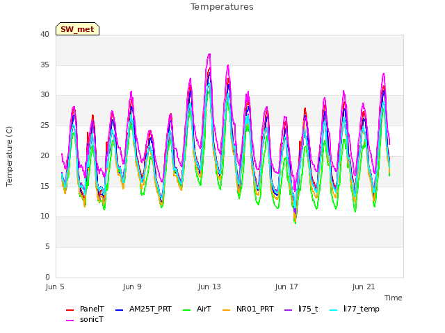Click the red PanelT color marker

pos(70,310)
